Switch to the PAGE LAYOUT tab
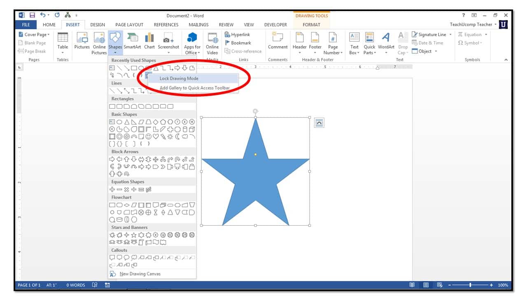The image size is (527, 296). pos(129,25)
